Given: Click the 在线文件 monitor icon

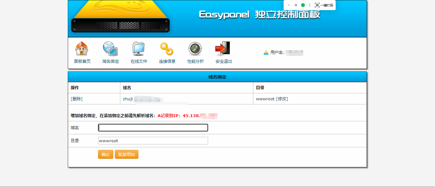Looking at the screenshot, I should [x=138, y=49].
